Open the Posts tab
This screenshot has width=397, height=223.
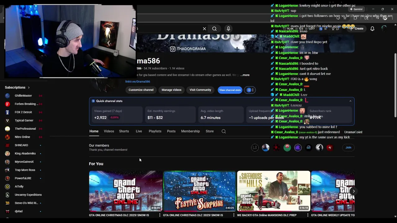point(171,131)
